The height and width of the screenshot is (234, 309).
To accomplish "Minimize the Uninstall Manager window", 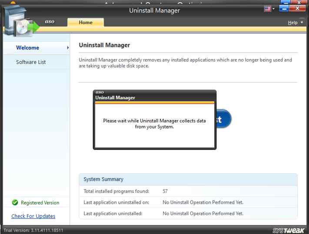I will tap(284, 9).
